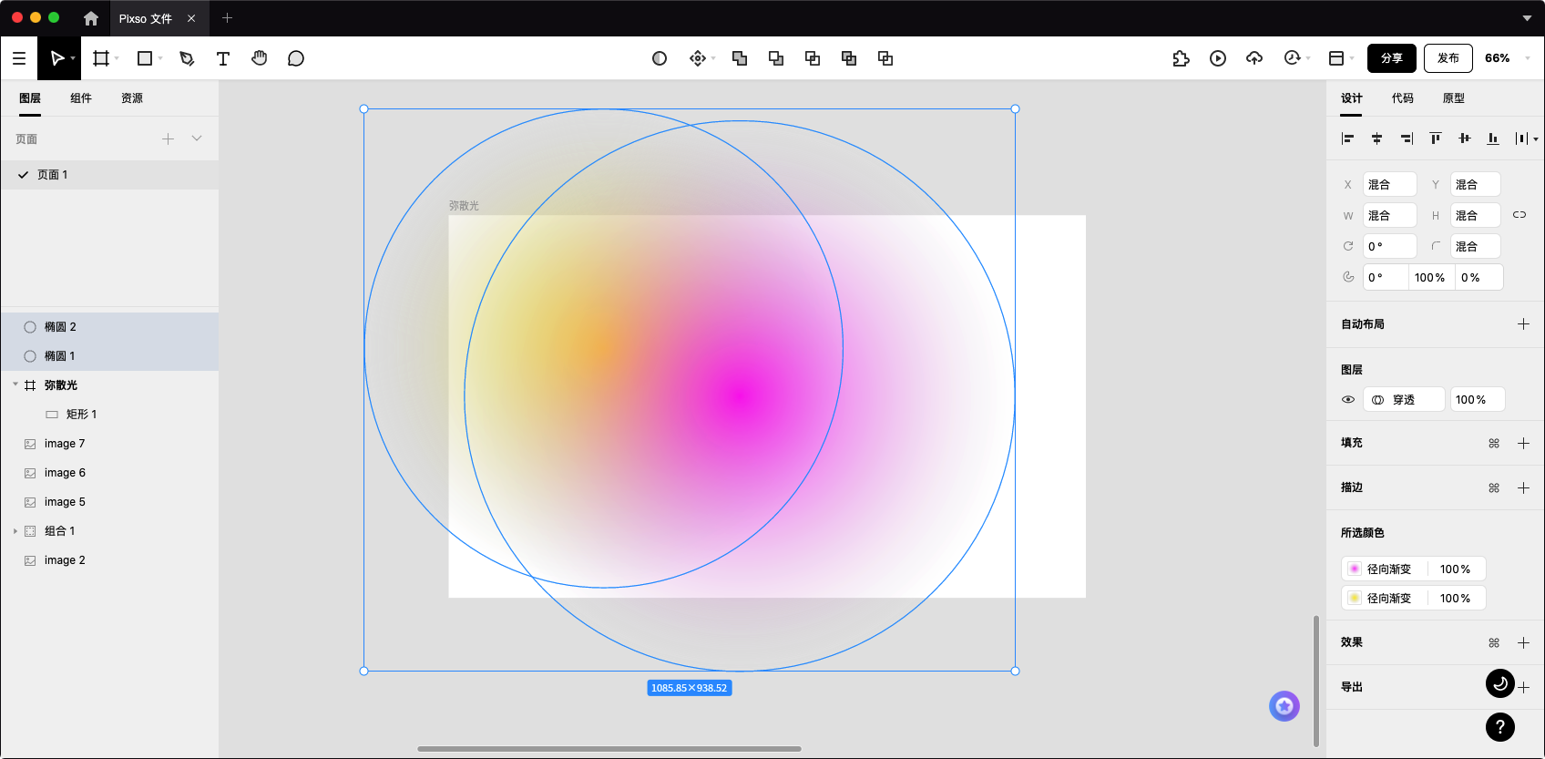Image resolution: width=1545 pixels, height=759 pixels.
Task: Add a stroke with plus button
Action: [x=1523, y=487]
